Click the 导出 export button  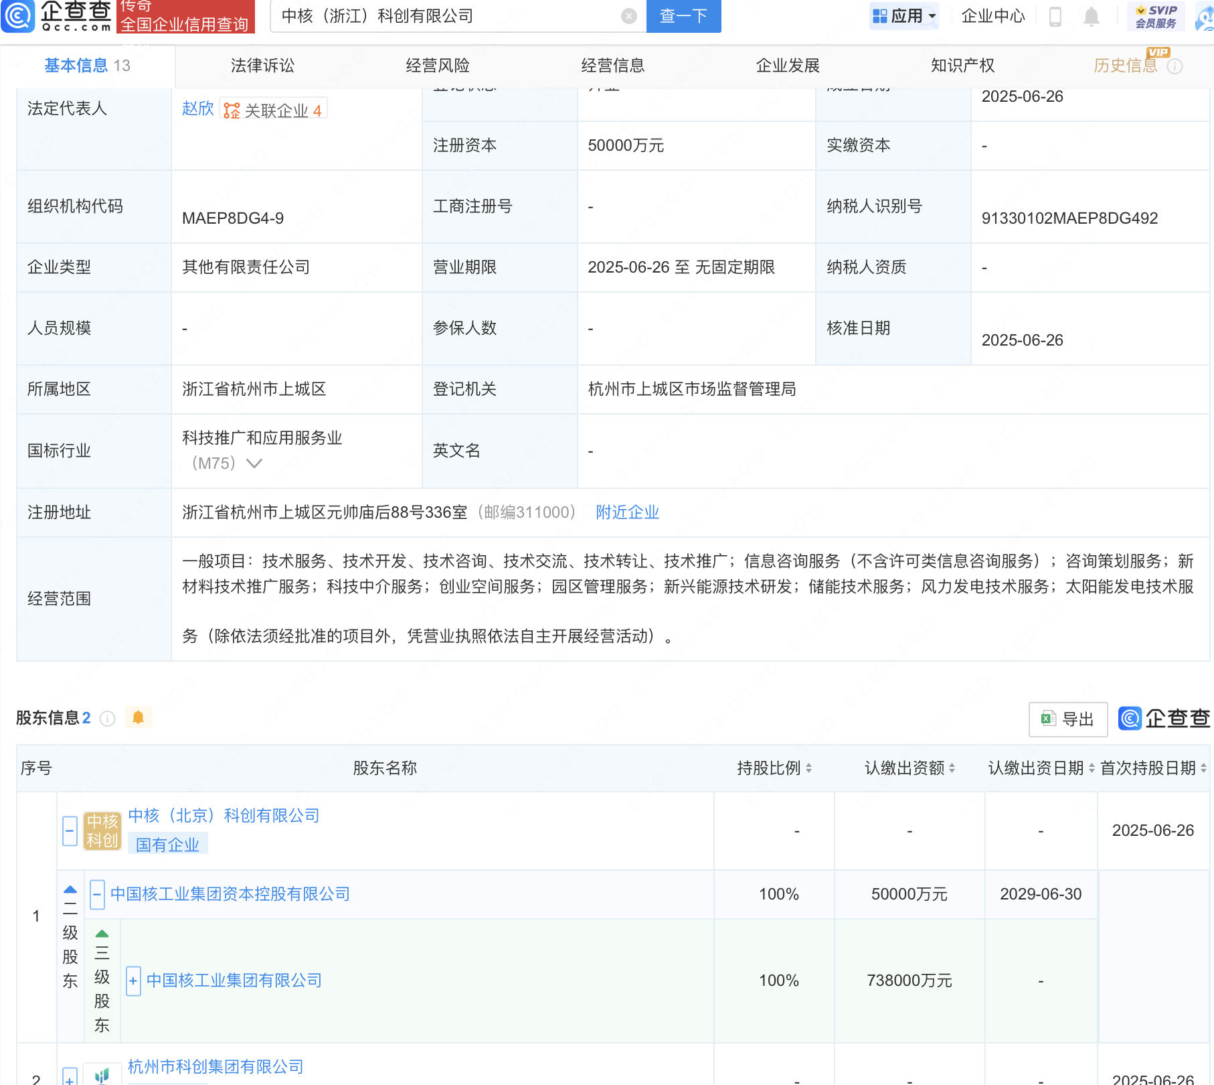[1068, 719]
